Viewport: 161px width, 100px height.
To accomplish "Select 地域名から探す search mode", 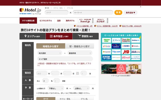I will (x=51, y=46).
